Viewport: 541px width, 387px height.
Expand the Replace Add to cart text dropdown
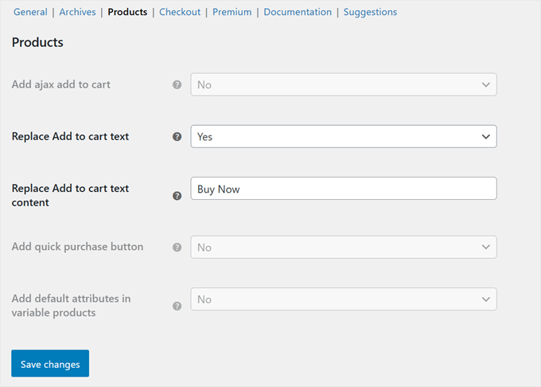(x=343, y=137)
